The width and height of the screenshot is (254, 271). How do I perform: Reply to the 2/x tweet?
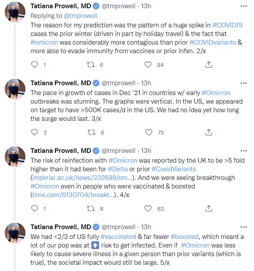click(x=34, y=65)
